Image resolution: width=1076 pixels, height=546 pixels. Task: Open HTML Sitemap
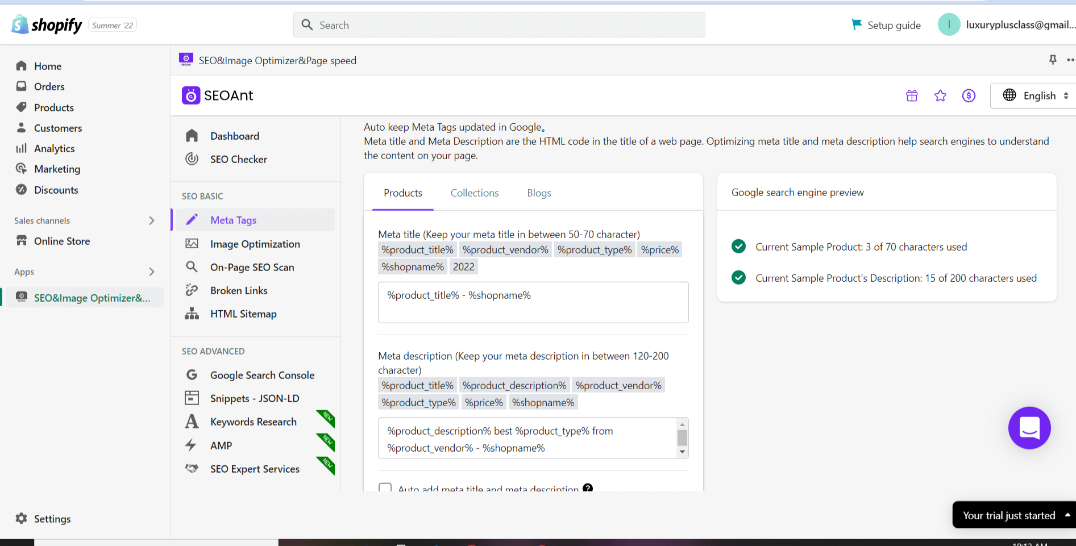tap(243, 314)
